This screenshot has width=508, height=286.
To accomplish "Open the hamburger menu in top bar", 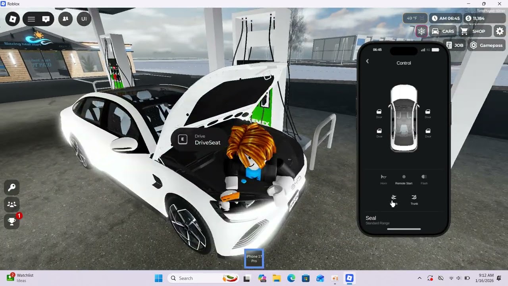I will click(31, 19).
